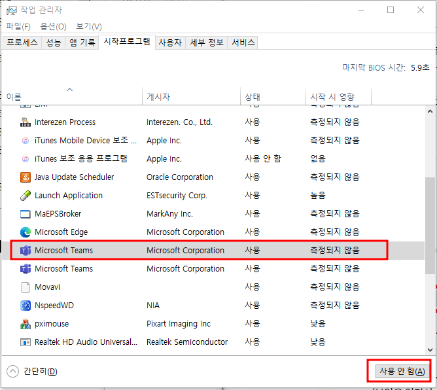Screen dimensions: 437x390
Task: Click the NspeedWD speedometer icon
Action: tap(26, 306)
